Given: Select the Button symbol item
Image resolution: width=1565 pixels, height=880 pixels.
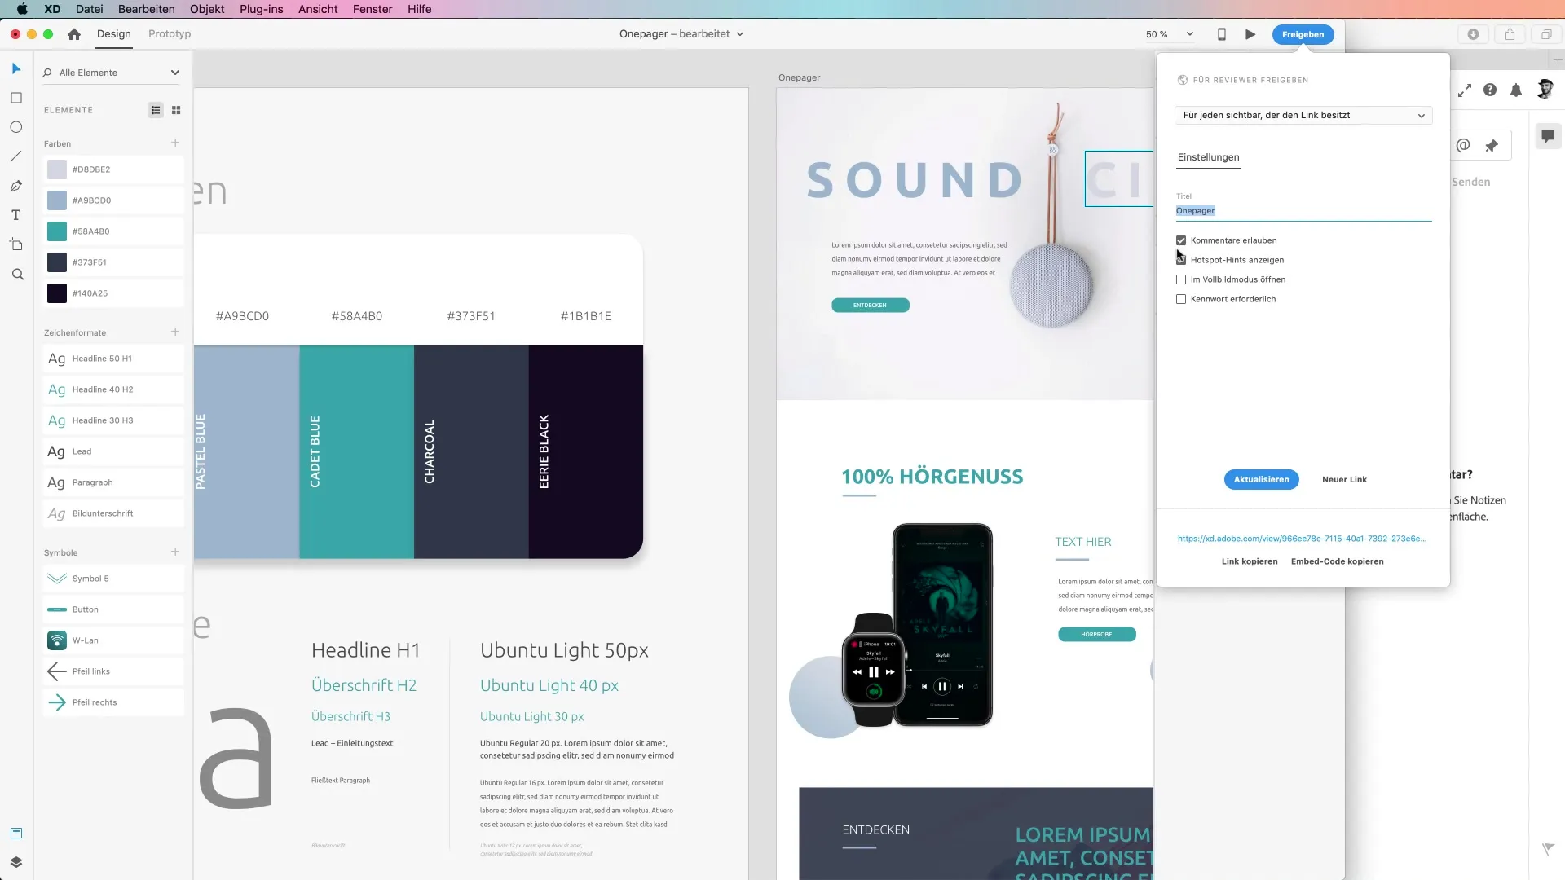Looking at the screenshot, I should 113,609.
